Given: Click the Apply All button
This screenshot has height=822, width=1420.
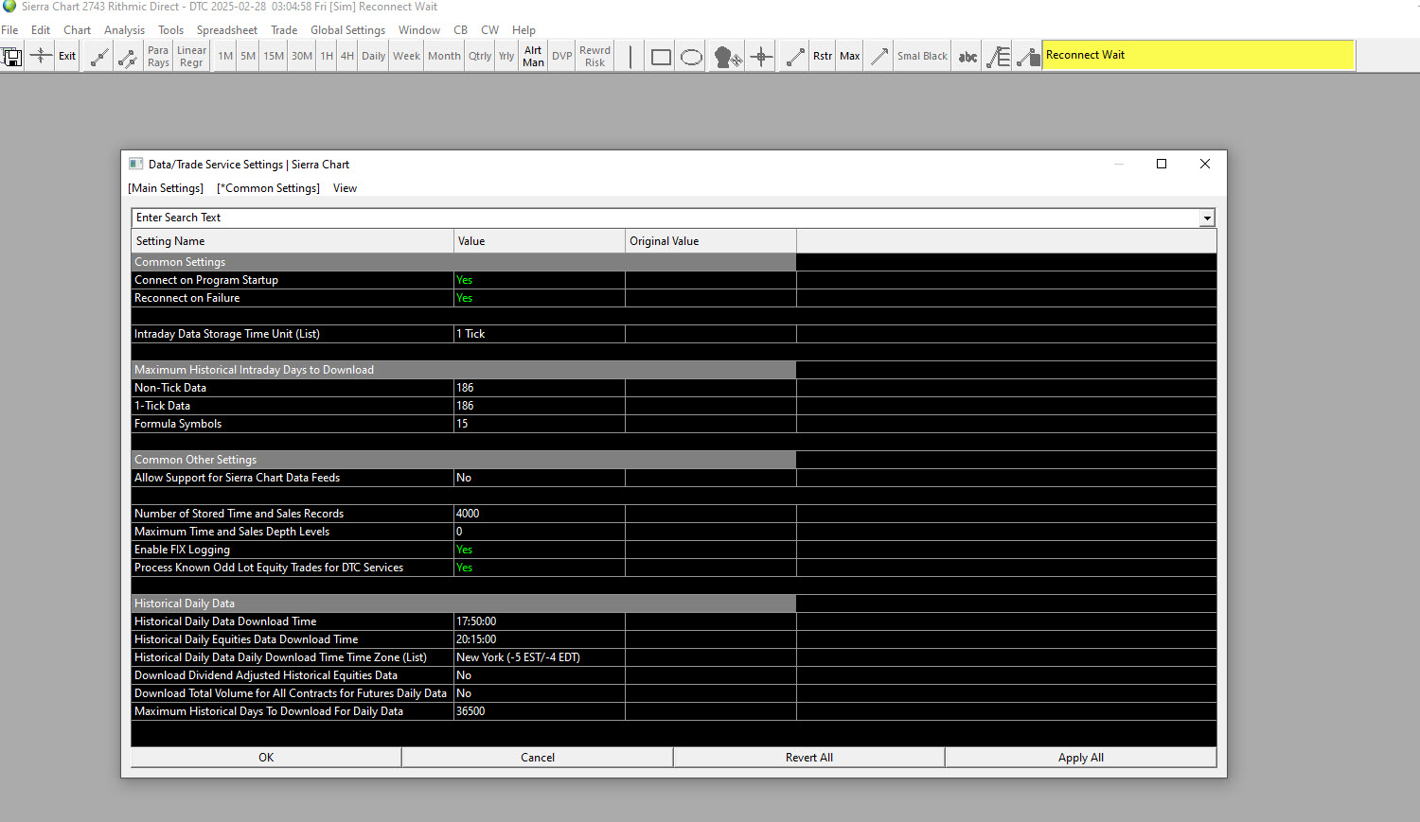Looking at the screenshot, I should [1081, 758].
